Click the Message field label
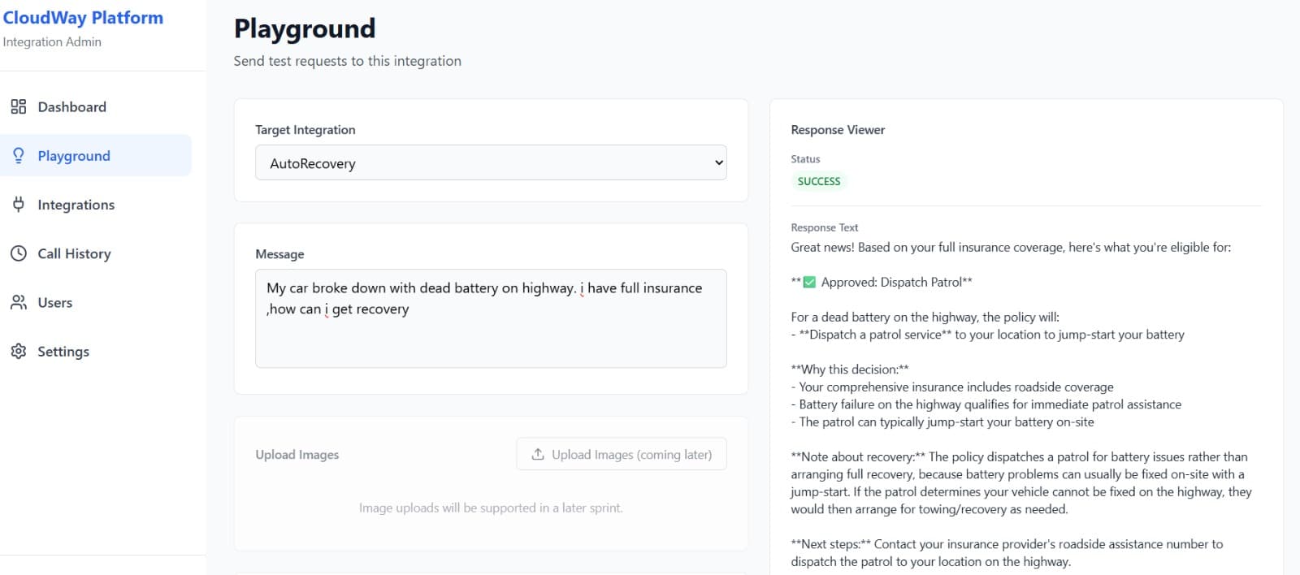This screenshot has height=575, width=1300. coord(279,254)
